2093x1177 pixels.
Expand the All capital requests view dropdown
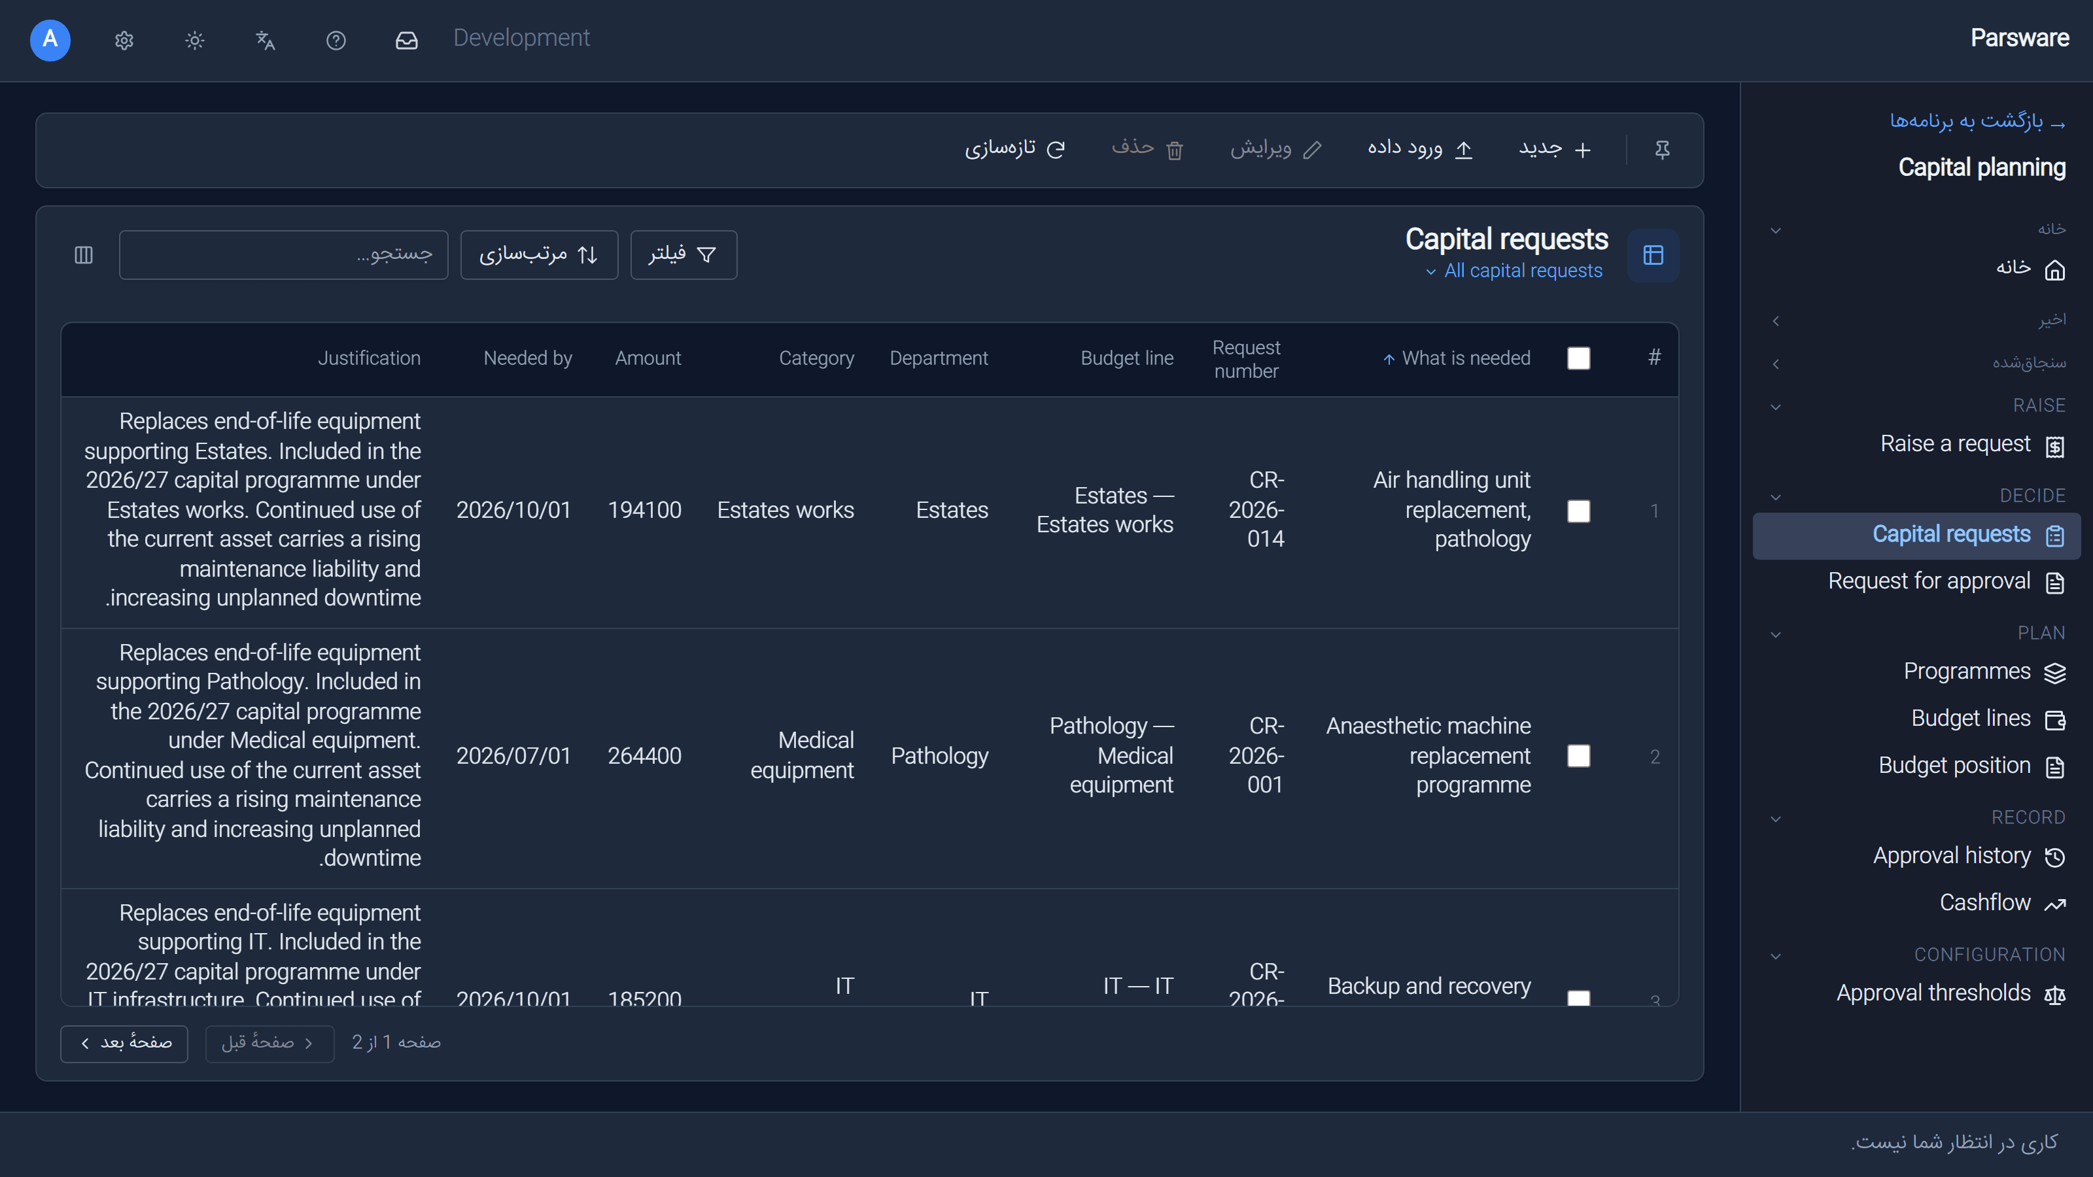pos(1514,271)
